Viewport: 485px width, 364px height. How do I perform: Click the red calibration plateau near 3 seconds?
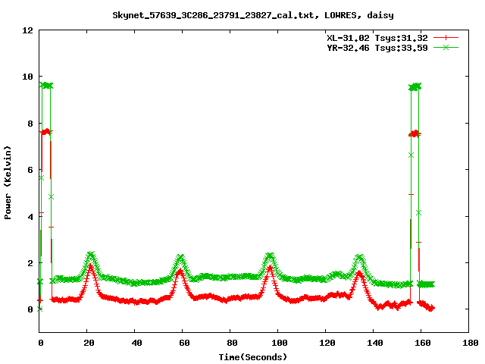point(45,132)
